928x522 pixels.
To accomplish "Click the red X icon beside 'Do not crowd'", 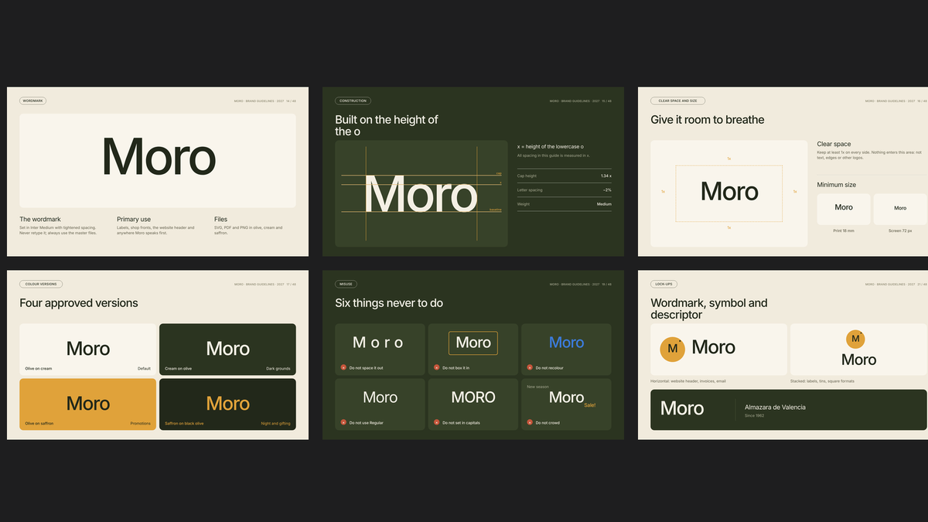I will tap(530, 423).
